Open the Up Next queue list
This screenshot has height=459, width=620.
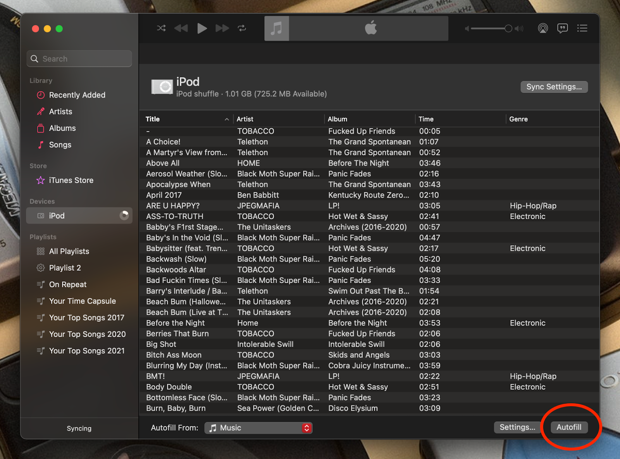point(582,28)
